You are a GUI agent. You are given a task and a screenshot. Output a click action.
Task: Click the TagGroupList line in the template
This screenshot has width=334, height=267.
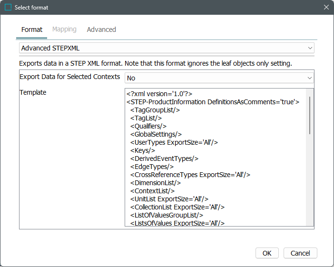pyautogui.click(x=155, y=110)
